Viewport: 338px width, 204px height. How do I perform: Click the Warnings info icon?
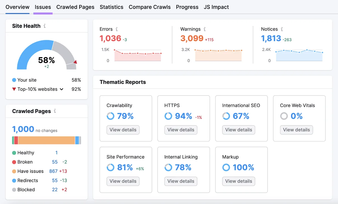(204, 29)
